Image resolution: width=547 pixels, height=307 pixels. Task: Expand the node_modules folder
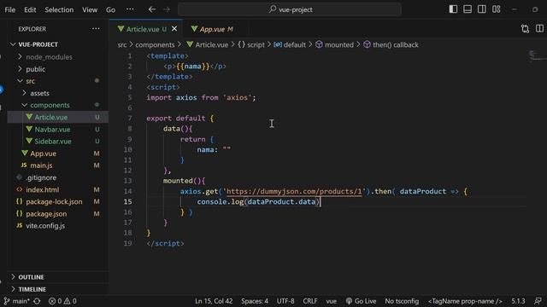[x=57, y=57]
